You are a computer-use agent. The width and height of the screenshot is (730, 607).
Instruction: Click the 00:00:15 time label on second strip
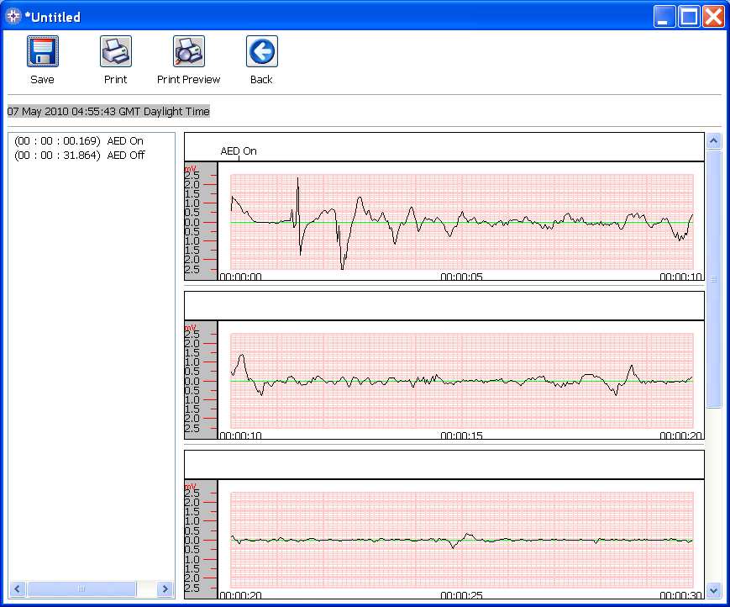pyautogui.click(x=461, y=435)
